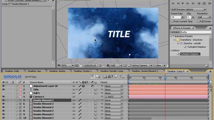Image resolution: width=214 pixels, height=120 pixels.
Task: Collapse Transitions - Dissolves folder
Action: [x=175, y=40]
